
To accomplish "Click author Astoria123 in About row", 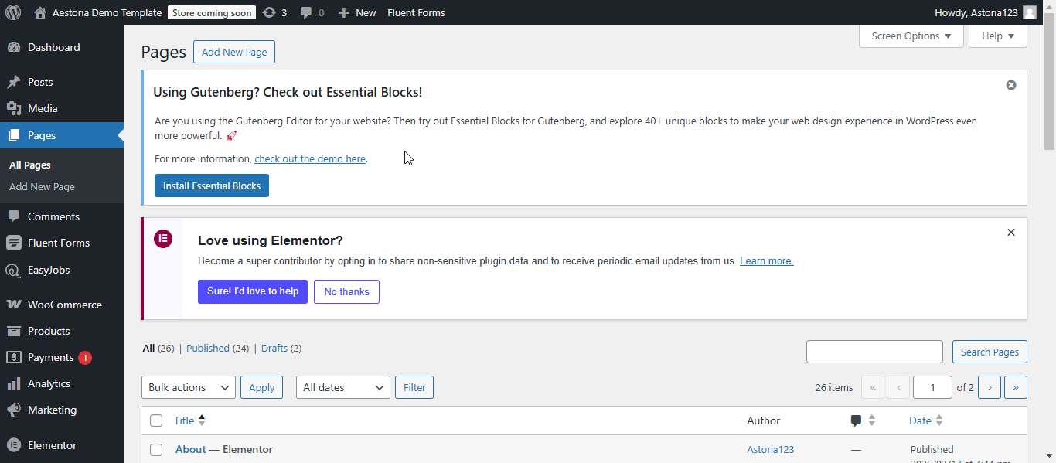I will [x=770, y=450].
